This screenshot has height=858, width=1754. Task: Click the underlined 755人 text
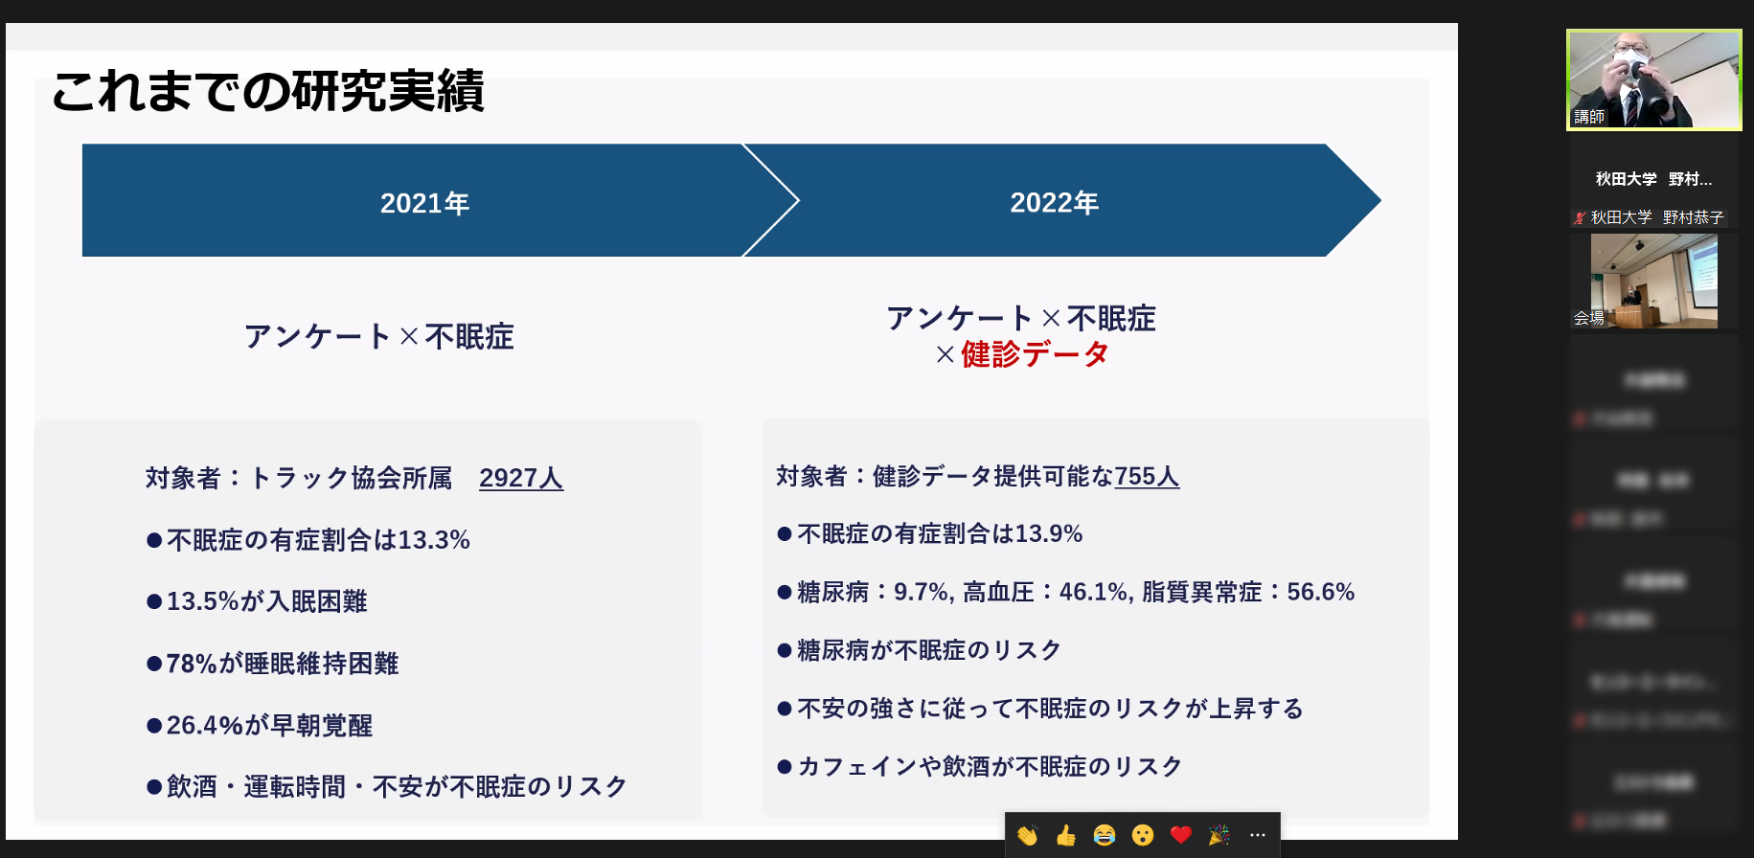coord(1147,476)
